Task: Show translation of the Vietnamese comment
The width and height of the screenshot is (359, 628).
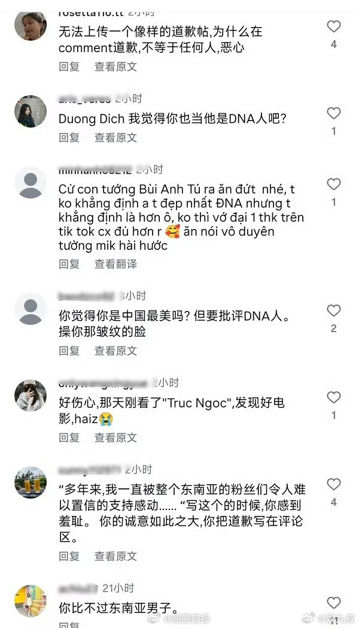Action: (115, 264)
